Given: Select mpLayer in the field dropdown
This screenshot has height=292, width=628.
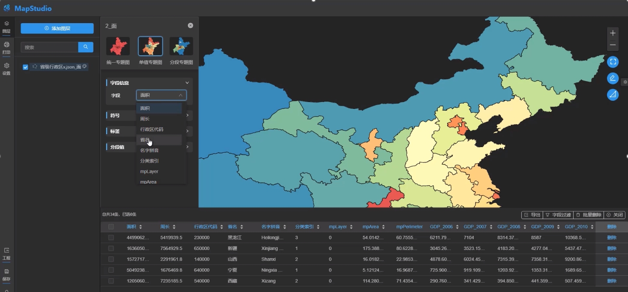Looking at the screenshot, I should coord(159,172).
